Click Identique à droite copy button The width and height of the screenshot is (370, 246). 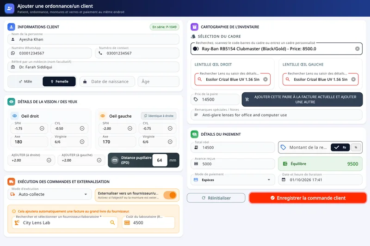coord(159,116)
